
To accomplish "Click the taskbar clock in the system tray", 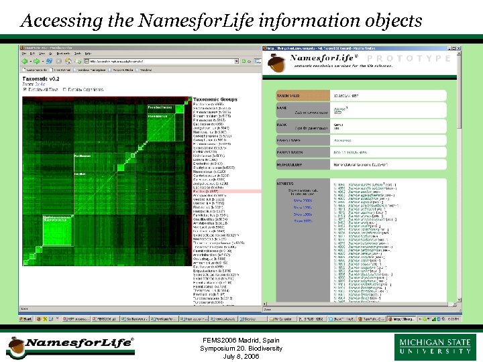I will (453, 319).
